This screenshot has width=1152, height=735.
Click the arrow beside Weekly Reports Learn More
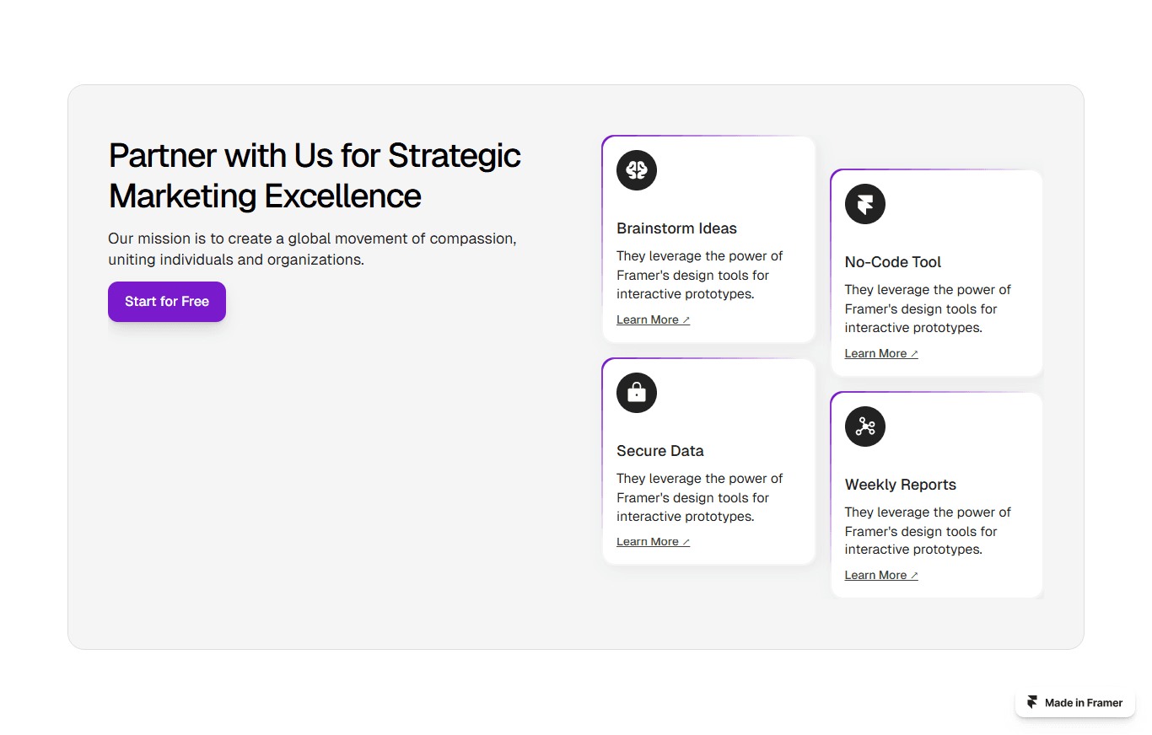point(914,576)
